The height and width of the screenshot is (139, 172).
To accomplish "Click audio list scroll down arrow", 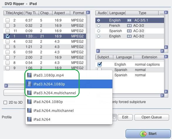I will click(166, 47).
